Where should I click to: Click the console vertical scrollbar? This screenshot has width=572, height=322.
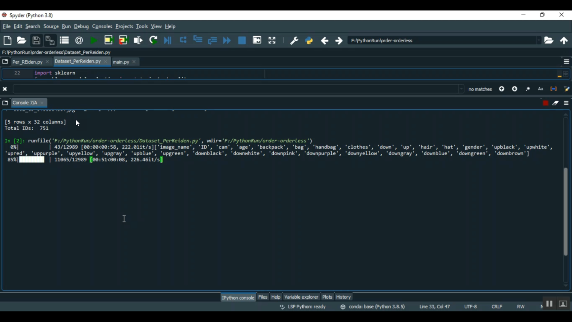[566, 212]
